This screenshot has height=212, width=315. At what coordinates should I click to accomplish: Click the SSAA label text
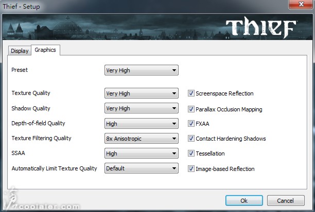click(x=18, y=153)
